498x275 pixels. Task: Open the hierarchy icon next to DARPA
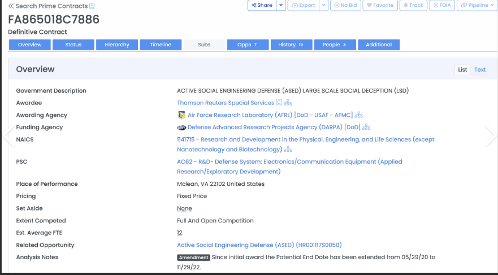click(366, 128)
